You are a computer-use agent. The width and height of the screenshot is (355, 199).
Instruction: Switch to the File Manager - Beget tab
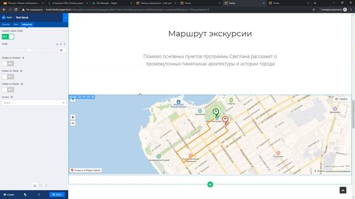pos(112,3)
